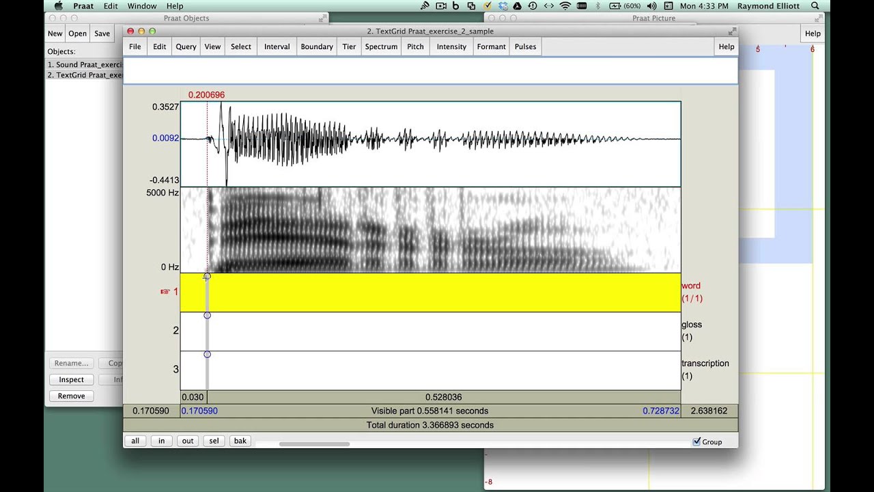
Task: Click the horizontal scrollbar thumb
Action: point(314,444)
